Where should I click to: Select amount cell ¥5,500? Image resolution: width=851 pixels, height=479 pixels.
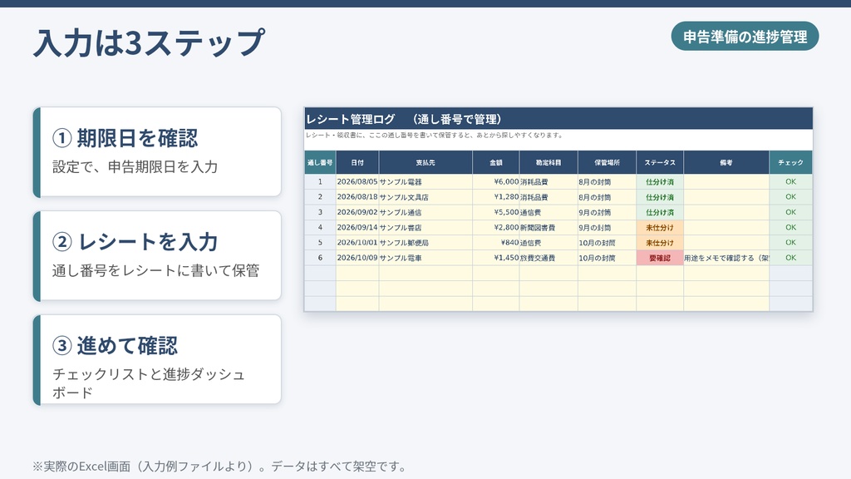point(496,212)
